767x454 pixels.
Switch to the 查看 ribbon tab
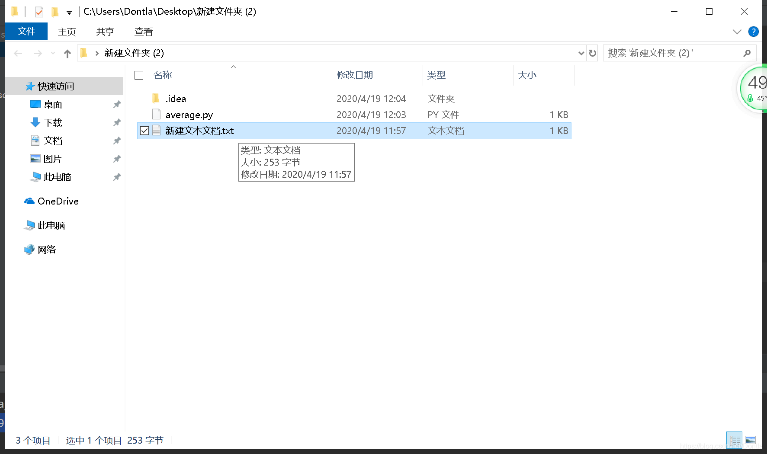pos(143,31)
